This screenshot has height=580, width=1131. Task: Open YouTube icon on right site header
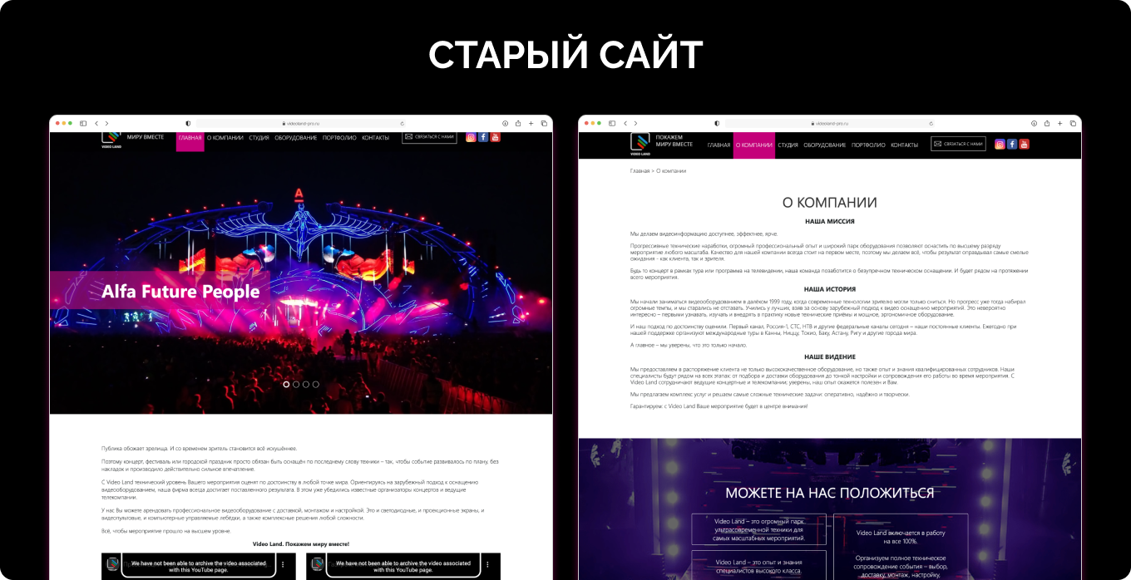[1025, 144]
